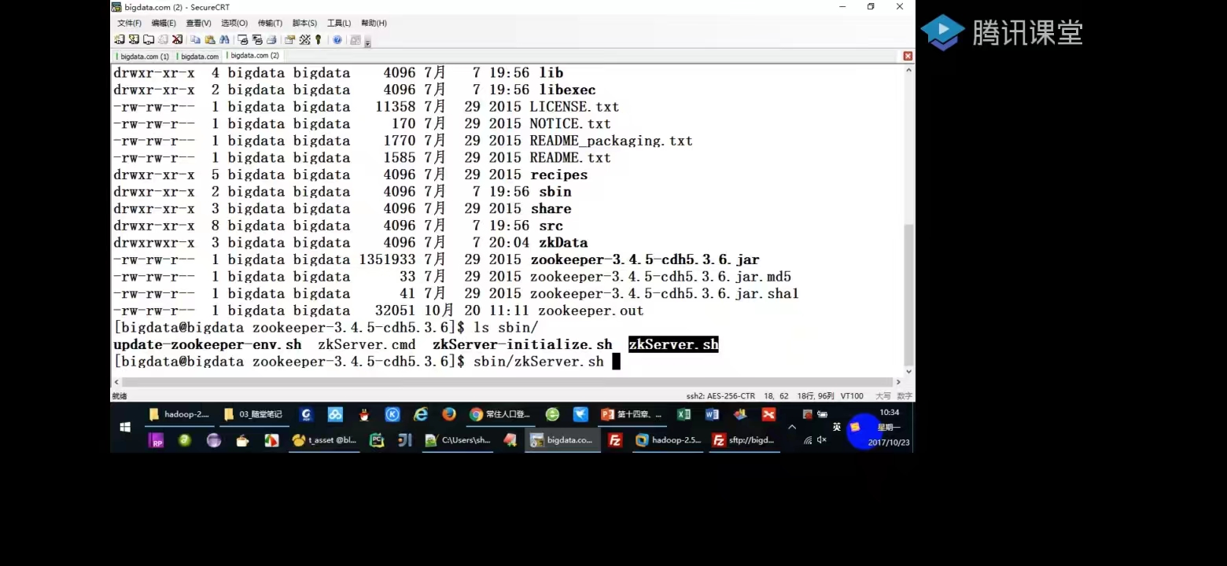Screen dimensions: 1227x566
Task: Open the 帮助(H) menu
Action: point(374,23)
